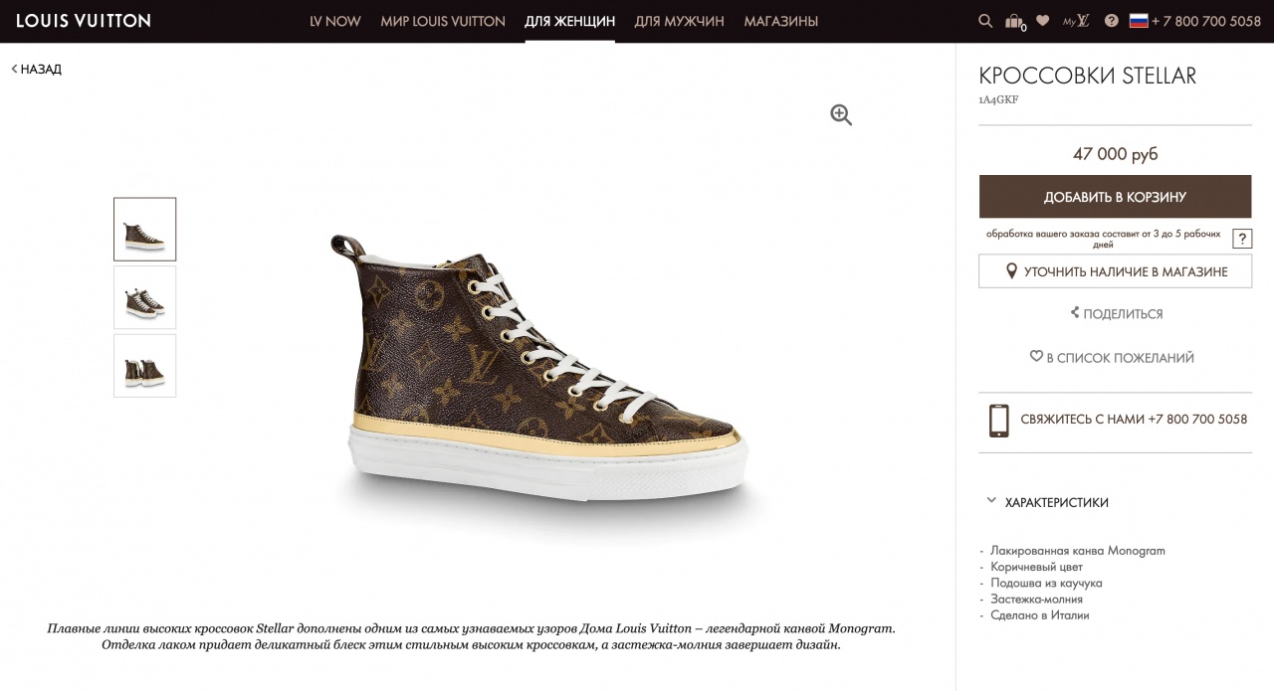1274x691 pixels.
Task: Go back via НАЗАД link
Action: point(37,70)
